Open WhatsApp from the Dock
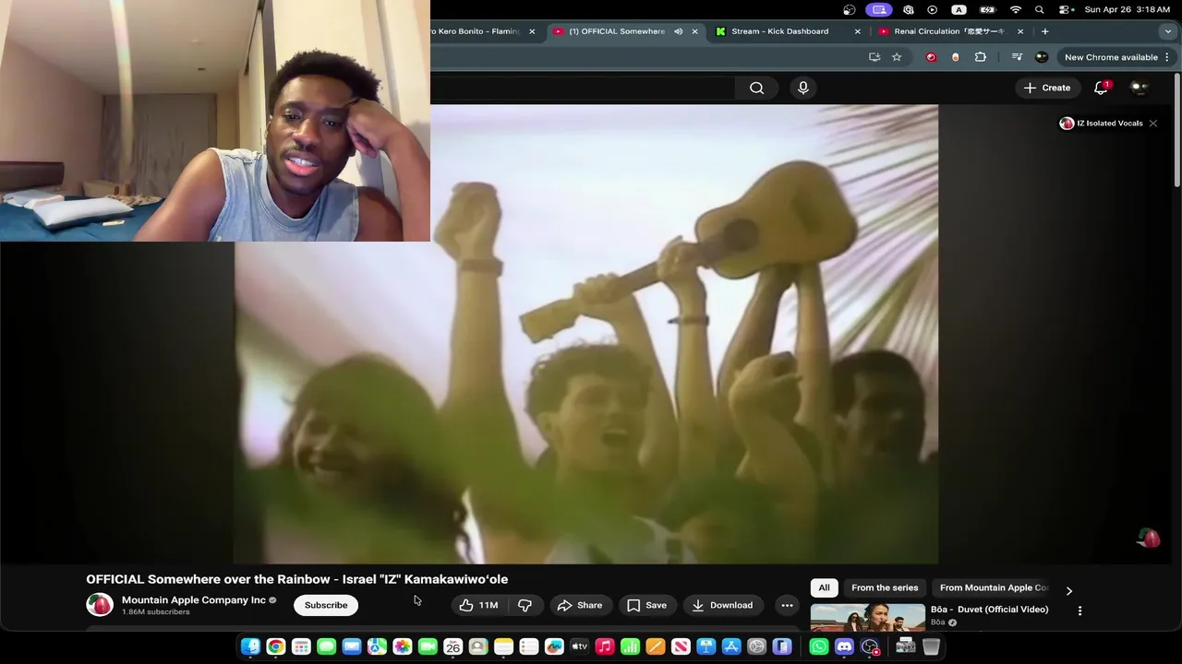Viewport: 1182px width, 664px height. point(819,646)
